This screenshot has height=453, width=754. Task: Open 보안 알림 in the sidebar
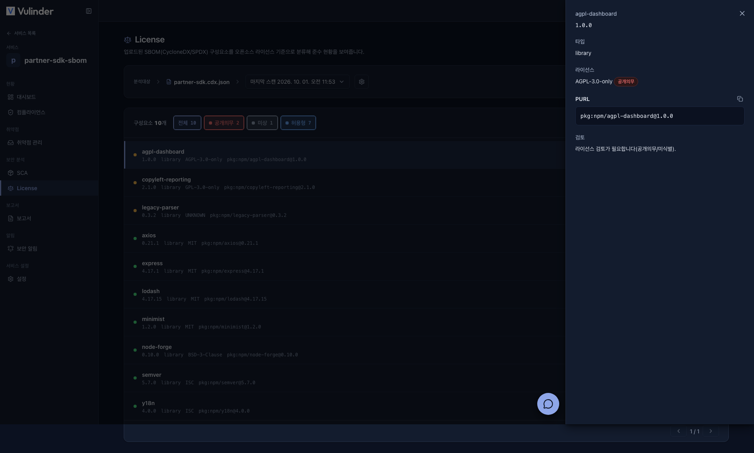(49, 249)
